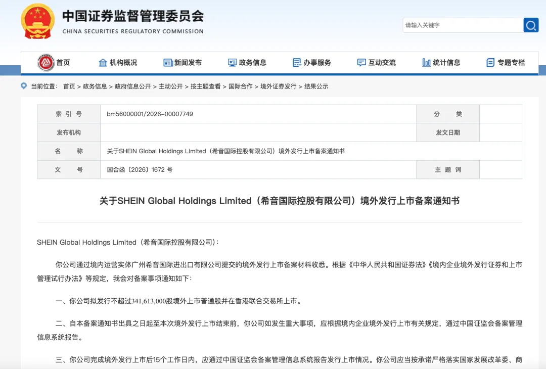The image size is (546, 369).
Task: Click CHINA SECURITIES REGULATORY COMMISSION English subtitle
Action: 133,31
